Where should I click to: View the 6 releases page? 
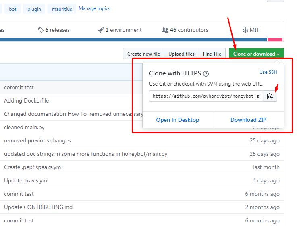click(x=57, y=30)
